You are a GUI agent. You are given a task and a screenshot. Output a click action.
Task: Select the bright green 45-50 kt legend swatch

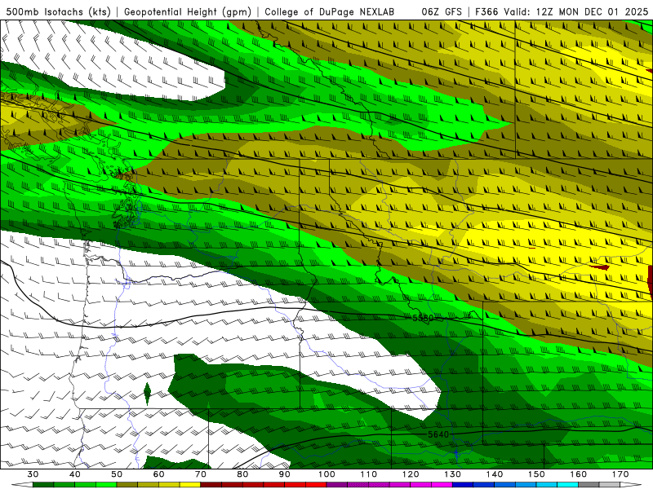pyautogui.click(x=106, y=485)
